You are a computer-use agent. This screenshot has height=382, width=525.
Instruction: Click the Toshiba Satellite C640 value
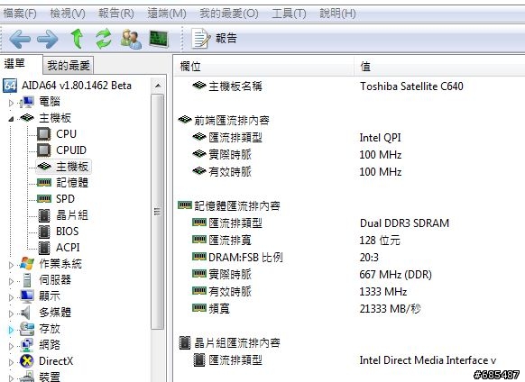[x=411, y=86]
